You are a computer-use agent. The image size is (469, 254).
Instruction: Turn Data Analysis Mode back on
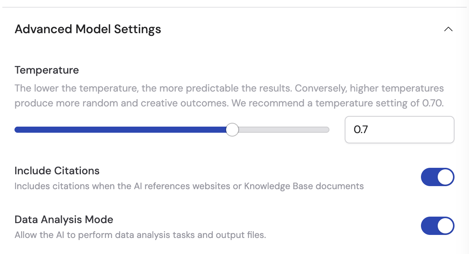coord(437,226)
